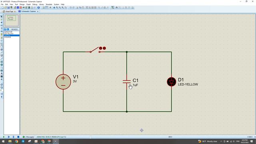Toggle the grid display icon
The image size is (256, 144).
point(47,8)
